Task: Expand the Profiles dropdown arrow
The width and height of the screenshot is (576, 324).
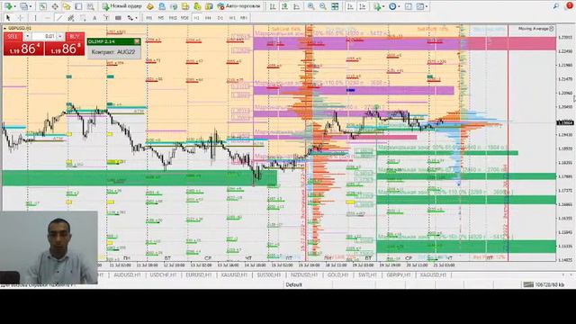Action: coord(31,6)
